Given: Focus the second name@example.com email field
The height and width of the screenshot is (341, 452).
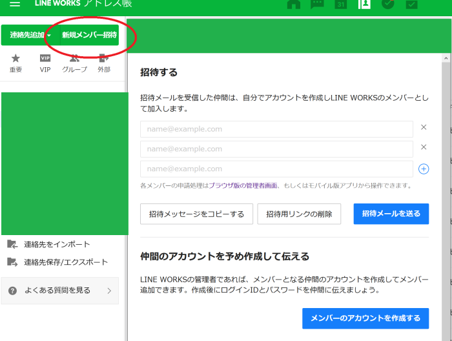Looking at the screenshot, I should 276,149.
